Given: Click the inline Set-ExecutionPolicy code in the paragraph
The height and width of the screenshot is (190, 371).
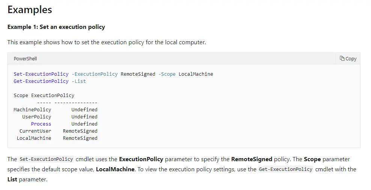Looking at the screenshot, I should click(47, 159).
